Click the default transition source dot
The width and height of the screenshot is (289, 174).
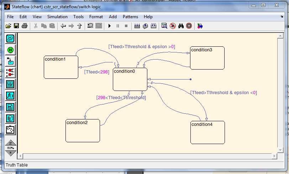point(190,79)
